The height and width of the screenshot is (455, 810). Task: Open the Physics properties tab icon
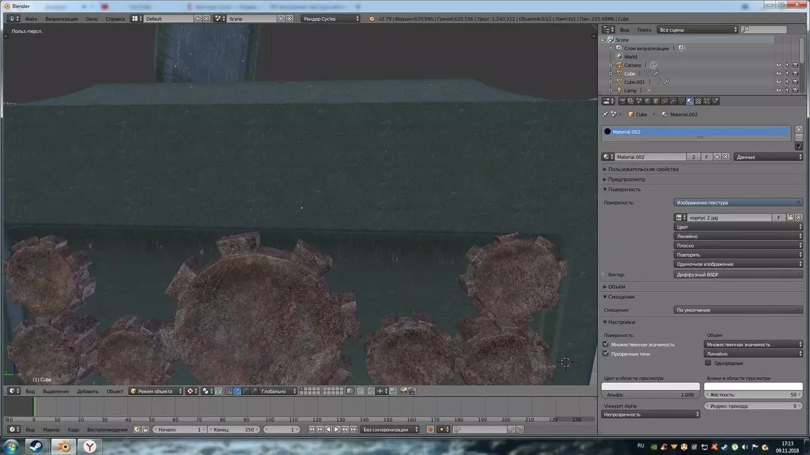[715, 101]
